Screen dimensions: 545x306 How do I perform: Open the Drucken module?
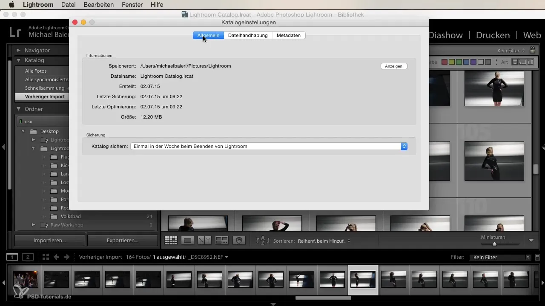pos(493,35)
